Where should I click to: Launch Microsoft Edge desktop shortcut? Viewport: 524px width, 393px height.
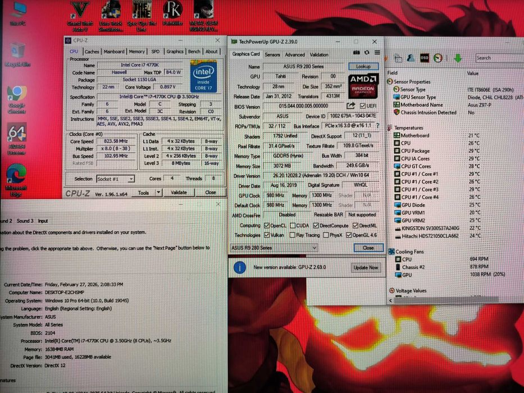click(x=16, y=180)
